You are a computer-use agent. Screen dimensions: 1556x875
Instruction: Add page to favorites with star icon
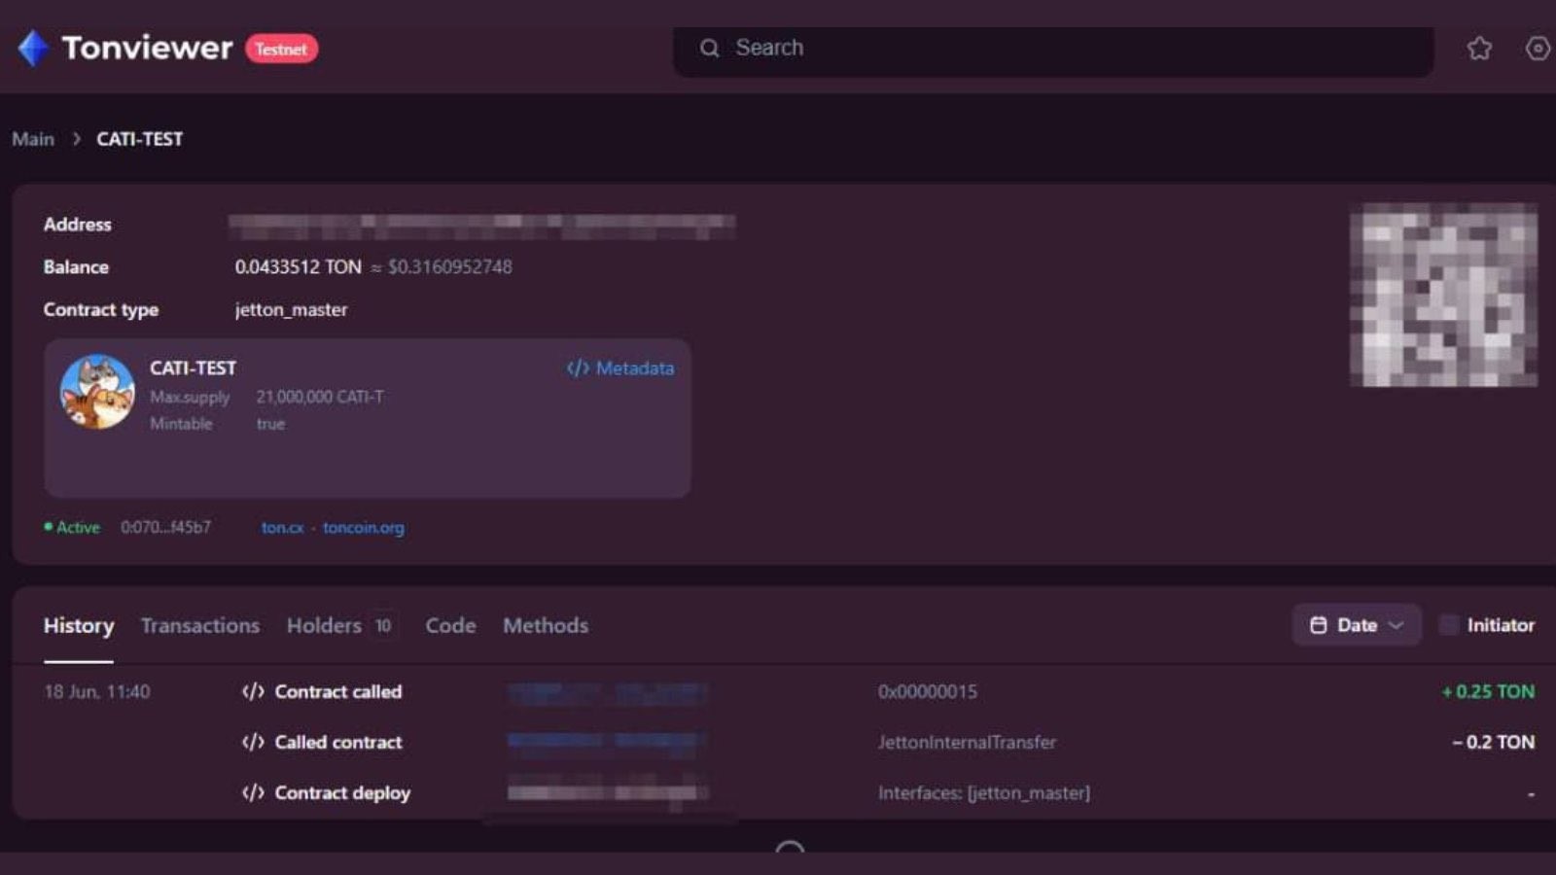point(1479,48)
